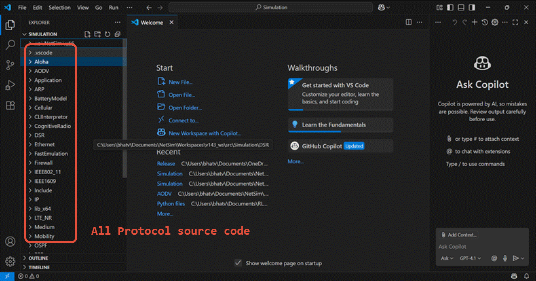Screen dimensions: 536x281
Task: Uncheck Show welcome page on startup
Action: click(238, 263)
